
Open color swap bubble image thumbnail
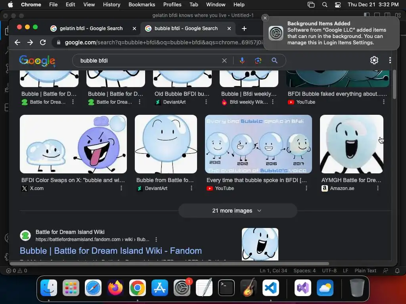pos(73,144)
